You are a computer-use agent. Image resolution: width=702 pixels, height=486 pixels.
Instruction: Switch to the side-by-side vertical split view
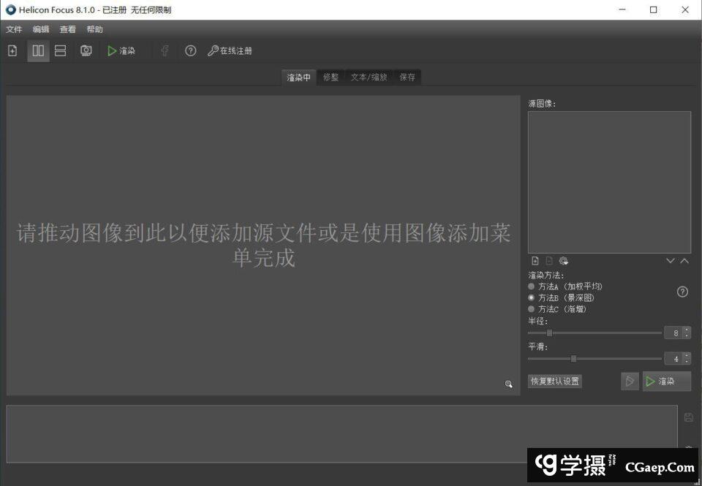click(x=38, y=50)
